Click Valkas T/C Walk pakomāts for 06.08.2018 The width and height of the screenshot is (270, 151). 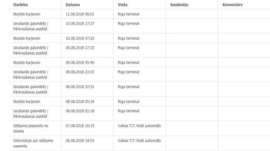pos(139,141)
